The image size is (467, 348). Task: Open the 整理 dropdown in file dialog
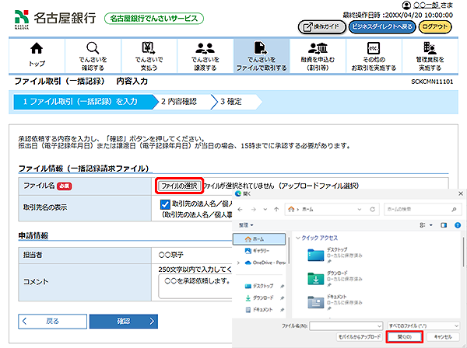pyautogui.click(x=248, y=224)
